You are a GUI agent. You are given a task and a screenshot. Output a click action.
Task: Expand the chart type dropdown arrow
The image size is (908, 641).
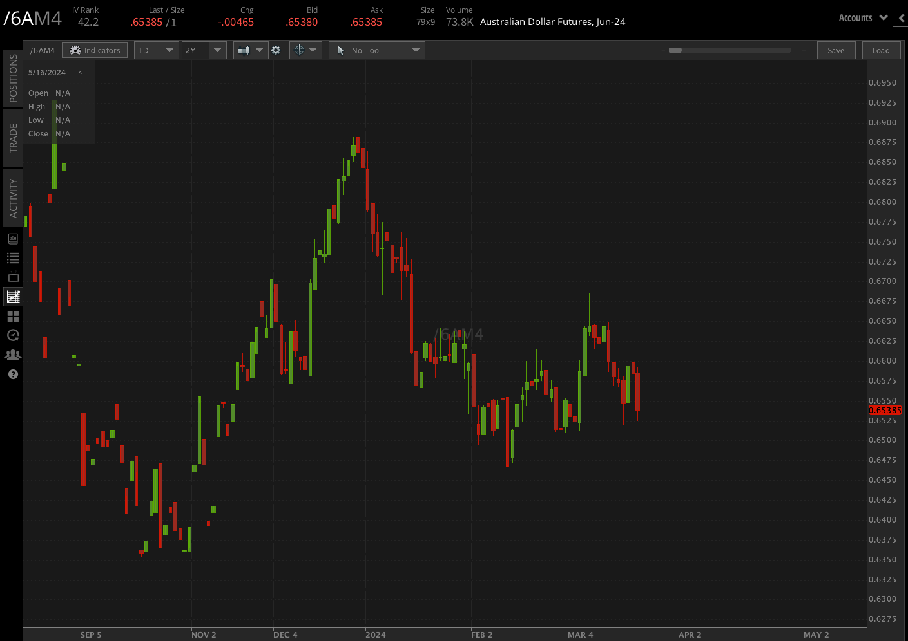[259, 50]
